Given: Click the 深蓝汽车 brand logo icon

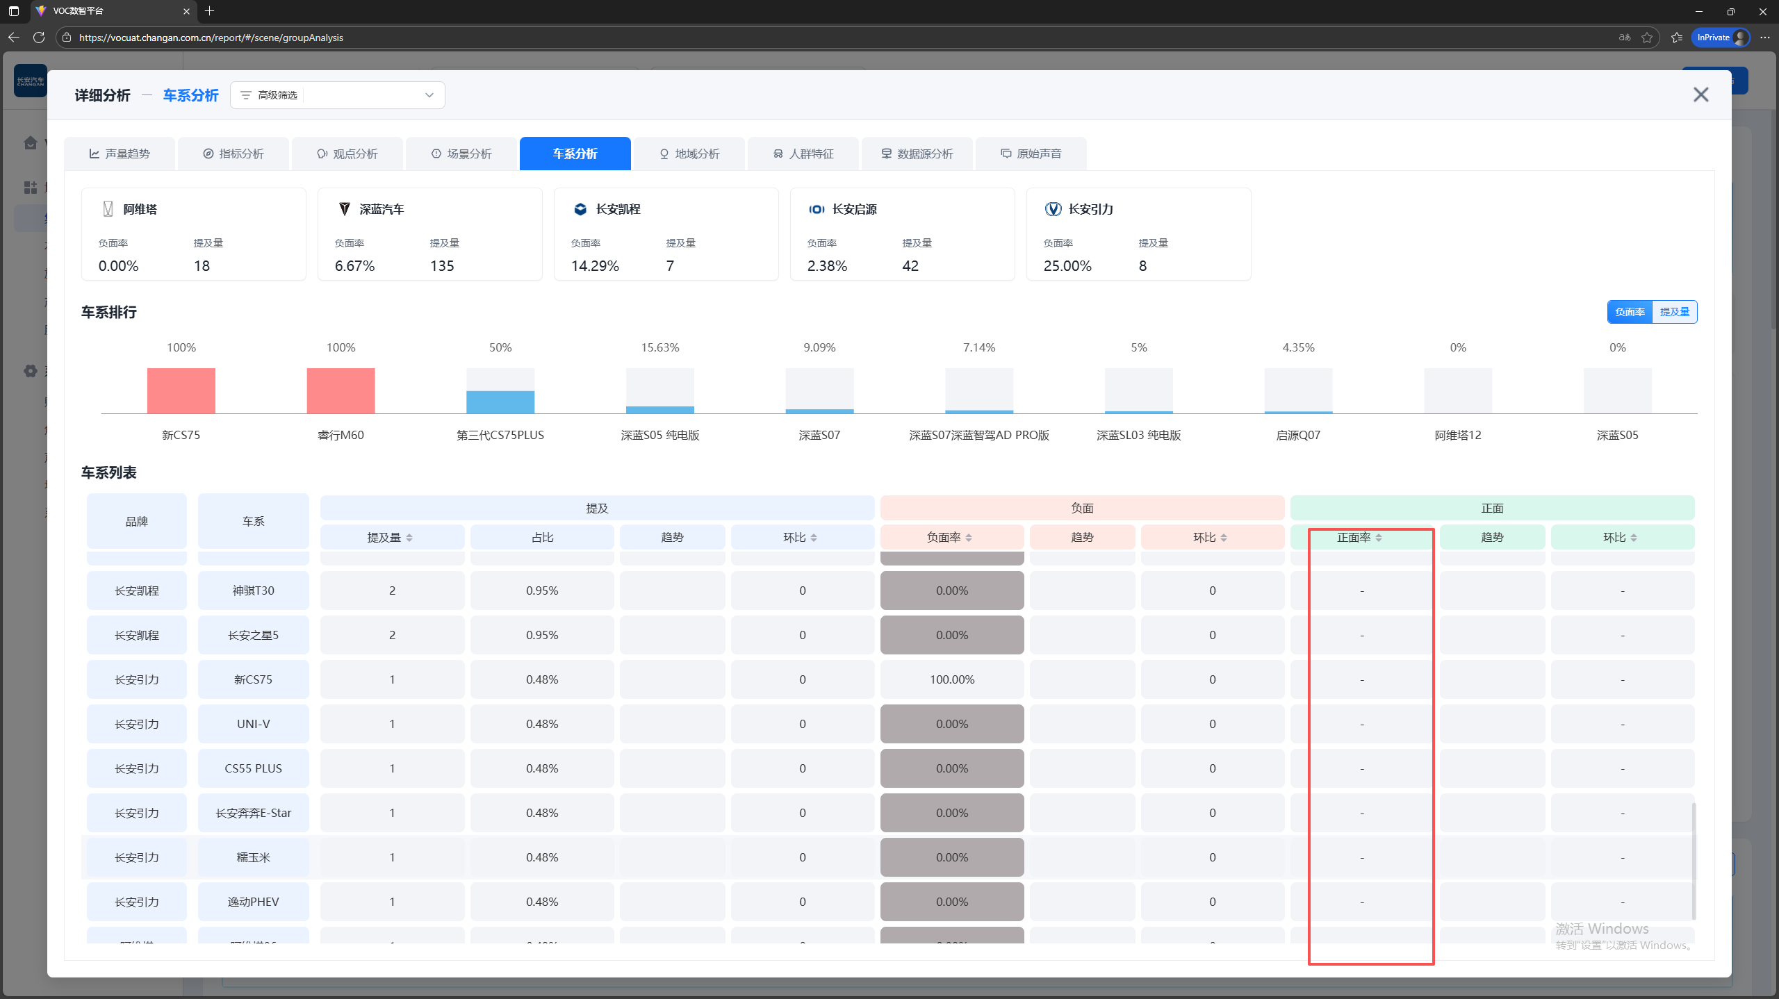Looking at the screenshot, I should pos(345,209).
